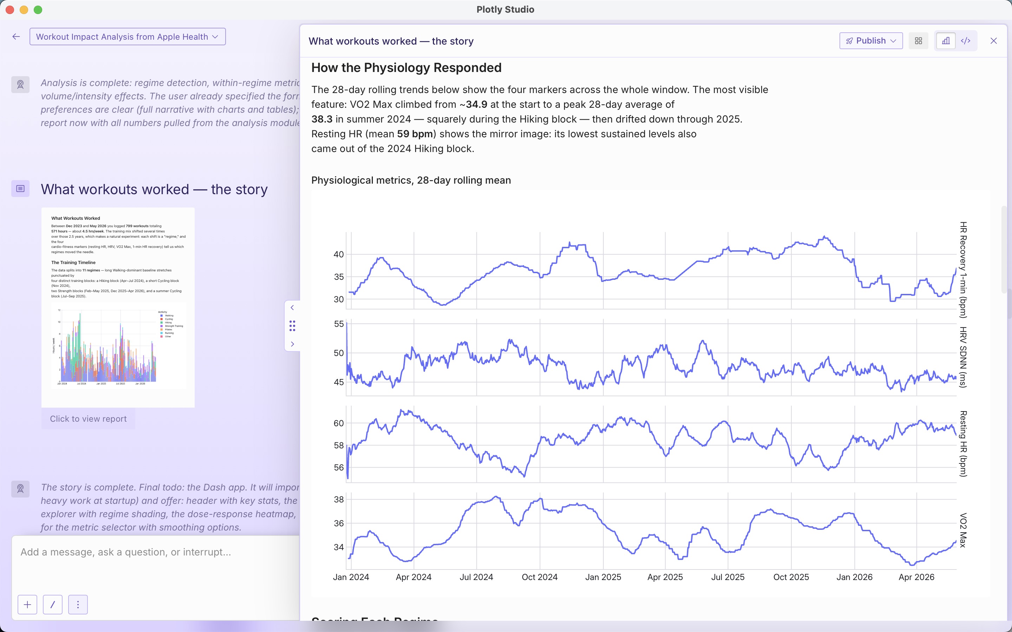The width and height of the screenshot is (1012, 632).
Task: Click the 'Jan 2024' x-axis tick label
Action: 351,577
